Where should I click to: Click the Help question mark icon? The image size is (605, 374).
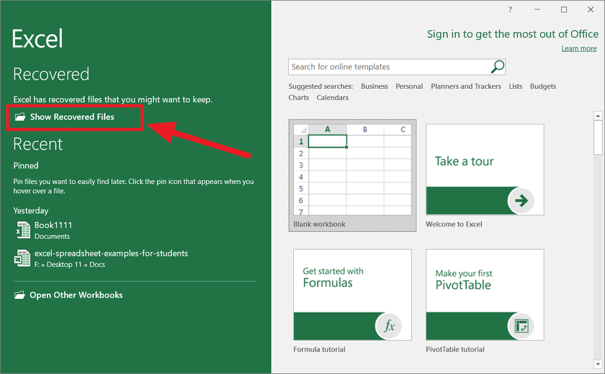pyautogui.click(x=510, y=10)
